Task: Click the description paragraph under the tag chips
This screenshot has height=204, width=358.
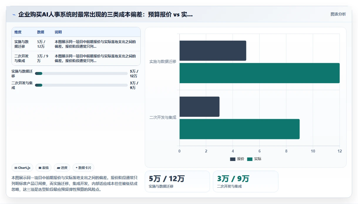Action: point(75,184)
